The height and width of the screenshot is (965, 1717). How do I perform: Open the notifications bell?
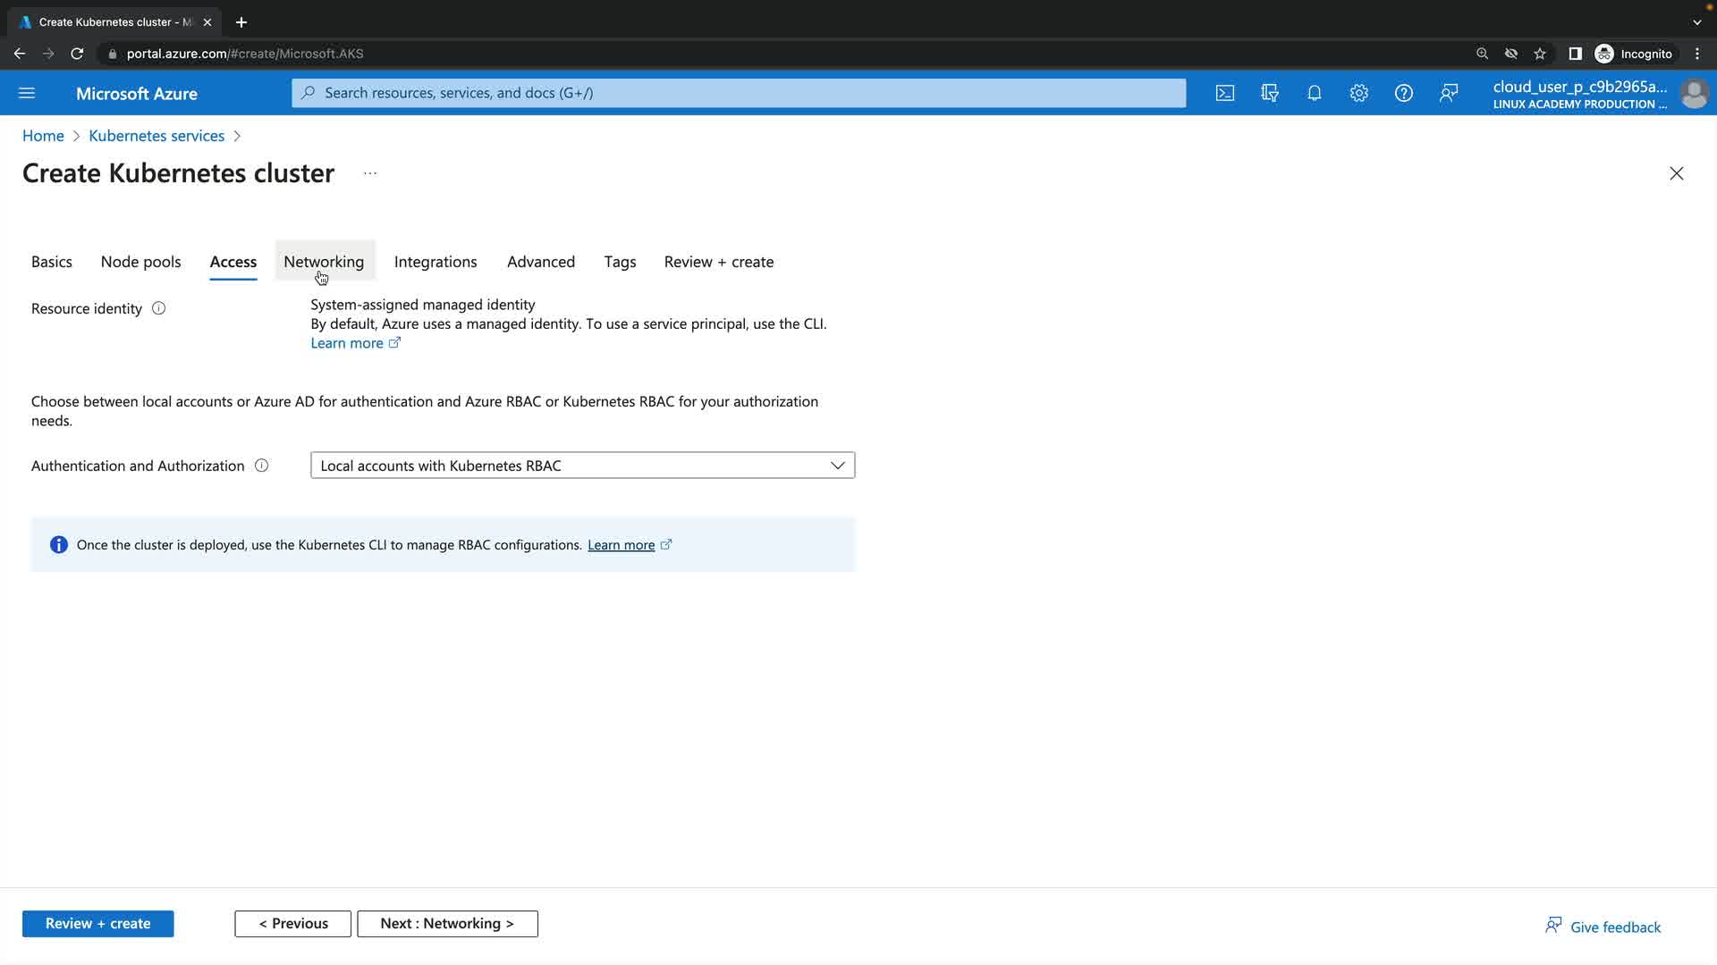coord(1315,93)
